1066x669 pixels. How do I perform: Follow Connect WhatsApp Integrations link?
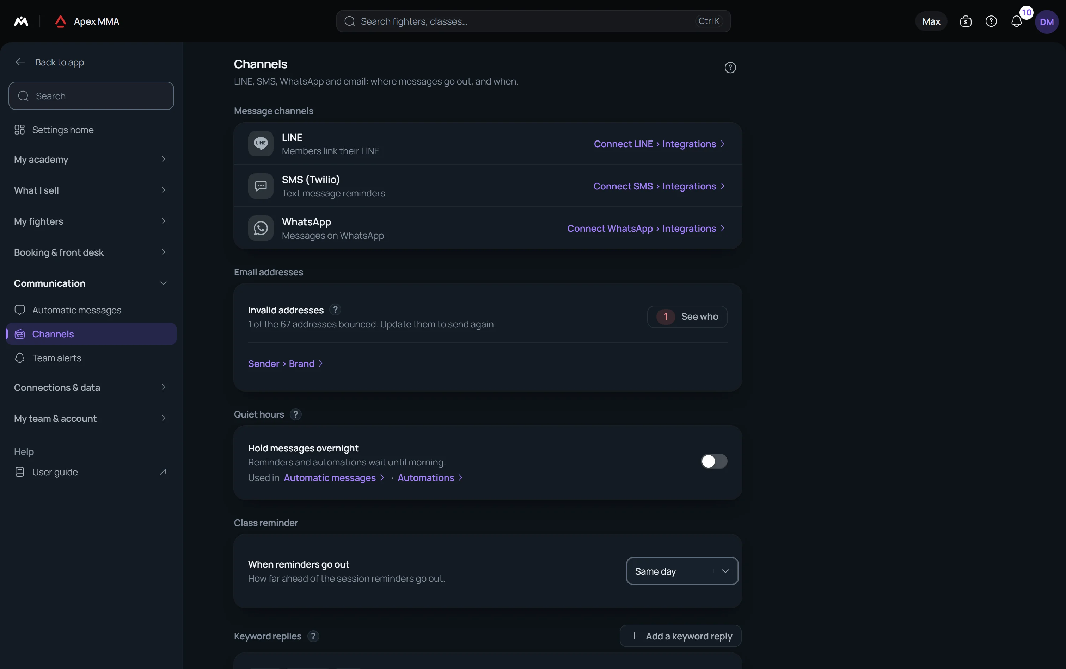pos(646,228)
